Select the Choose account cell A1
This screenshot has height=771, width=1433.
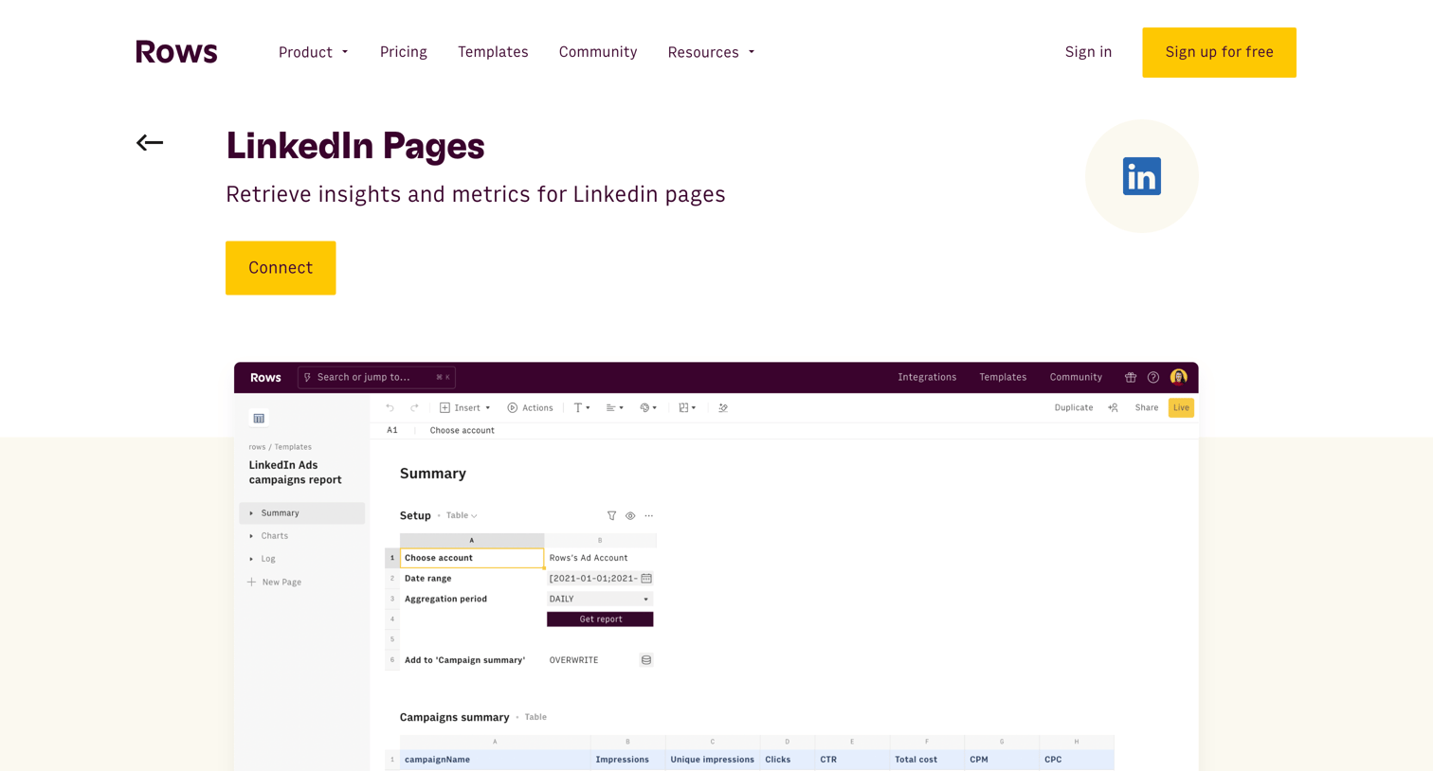tap(472, 558)
